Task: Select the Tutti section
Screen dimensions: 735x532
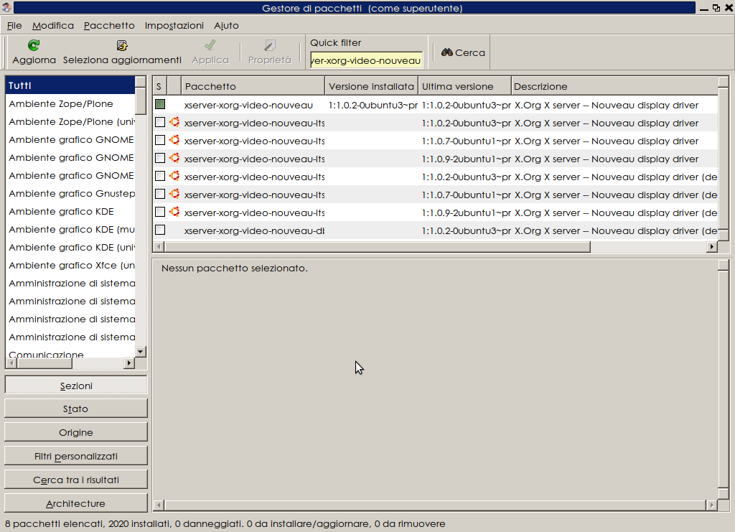Action: pos(70,85)
